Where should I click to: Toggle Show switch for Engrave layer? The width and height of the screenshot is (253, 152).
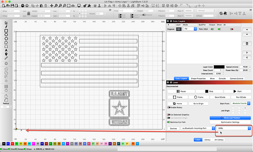tap(219, 29)
